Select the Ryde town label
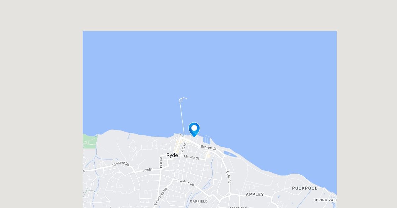397x208 pixels. tap(172, 155)
